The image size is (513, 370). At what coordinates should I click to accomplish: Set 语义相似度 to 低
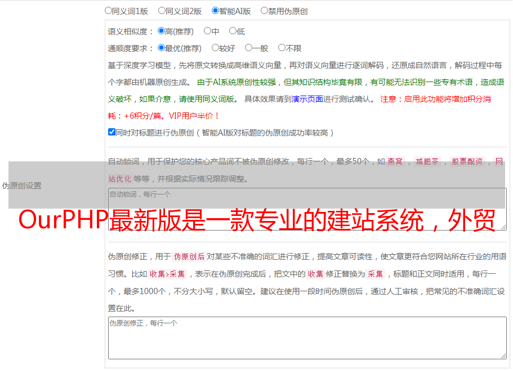point(233,31)
